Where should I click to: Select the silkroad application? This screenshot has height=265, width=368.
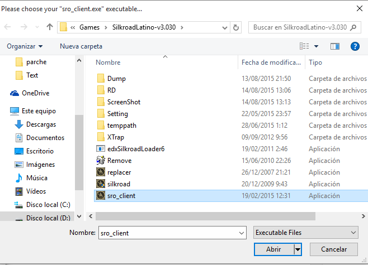click(119, 184)
